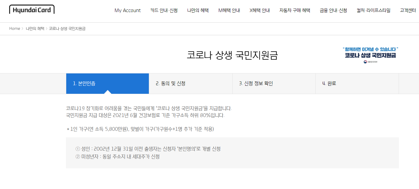This screenshot has width=419, height=189.
Task: Open the M혜택 안내 menu
Action: [x=229, y=10]
